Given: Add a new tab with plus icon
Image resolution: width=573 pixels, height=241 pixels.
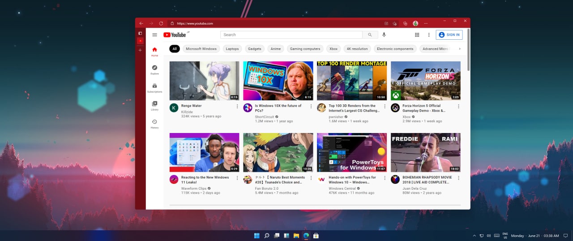Looking at the screenshot, I should pyautogui.click(x=140, y=50).
